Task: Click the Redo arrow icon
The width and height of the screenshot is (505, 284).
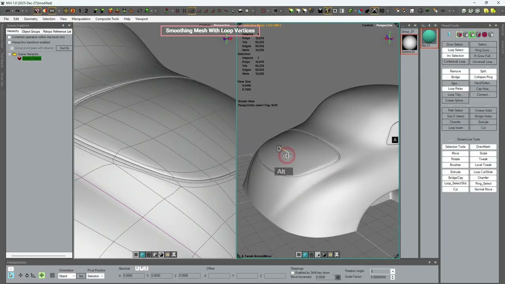Action: (x=17, y=11)
